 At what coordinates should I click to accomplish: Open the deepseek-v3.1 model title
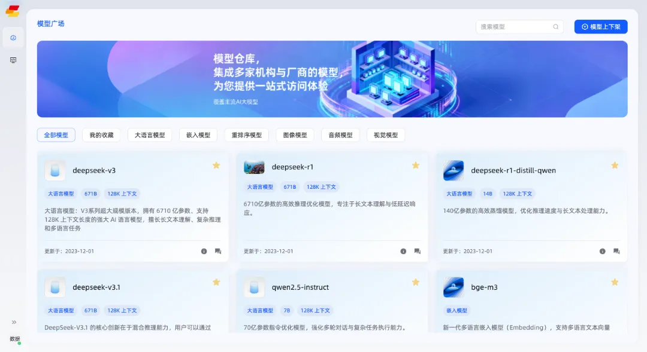pyautogui.click(x=96, y=287)
